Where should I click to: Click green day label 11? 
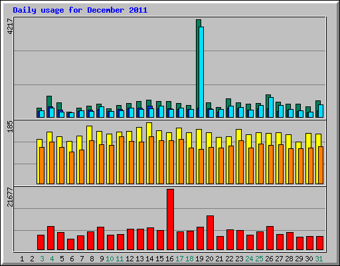pos(120,259)
